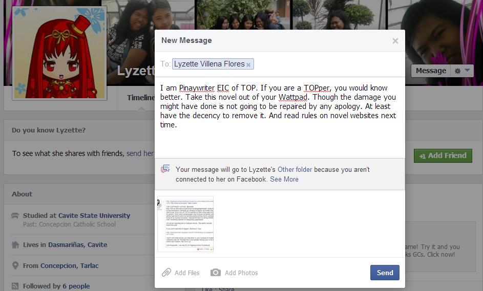Screen dimensions: 483x291
Task: Click the send her link
Action: click(x=140, y=153)
